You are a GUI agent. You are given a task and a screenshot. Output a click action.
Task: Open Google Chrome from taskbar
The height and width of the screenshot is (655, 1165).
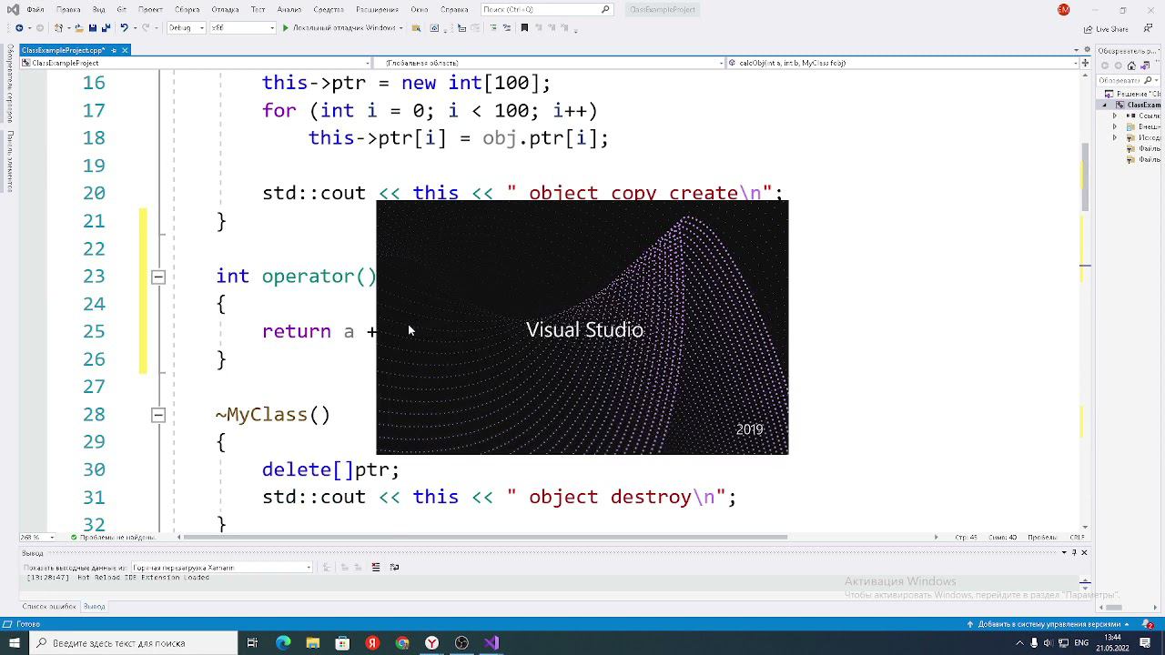click(402, 643)
